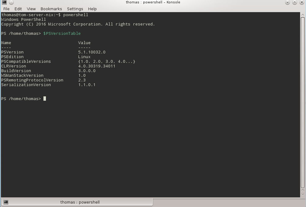Screen dimensions: 306x207
Task: Click the 'powershell' command on the first line
Action: 76,15
